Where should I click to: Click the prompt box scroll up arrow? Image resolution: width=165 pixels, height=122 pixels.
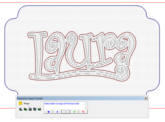tap(86, 104)
